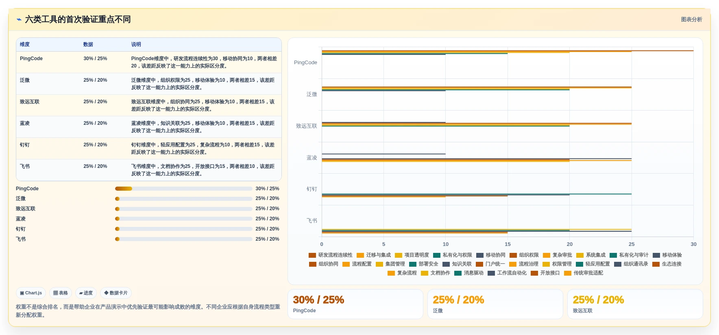The image size is (719, 335).
Task: Toggle the 私有化与审计 legend entry
Action: click(629, 255)
